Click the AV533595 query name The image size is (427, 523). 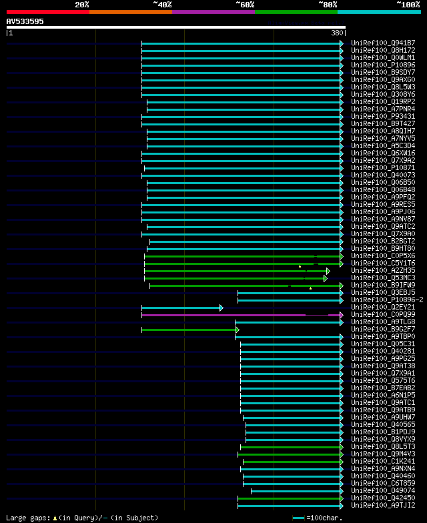(25, 21)
